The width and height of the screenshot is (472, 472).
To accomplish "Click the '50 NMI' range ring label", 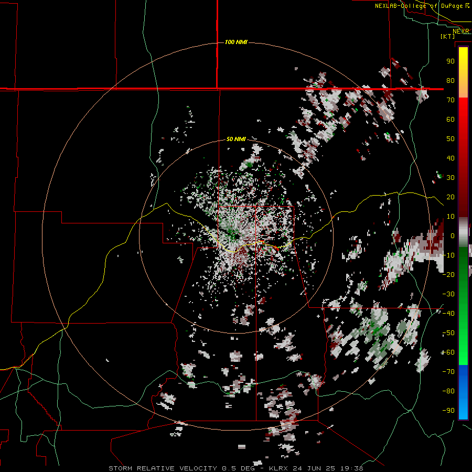I will pos(236,139).
